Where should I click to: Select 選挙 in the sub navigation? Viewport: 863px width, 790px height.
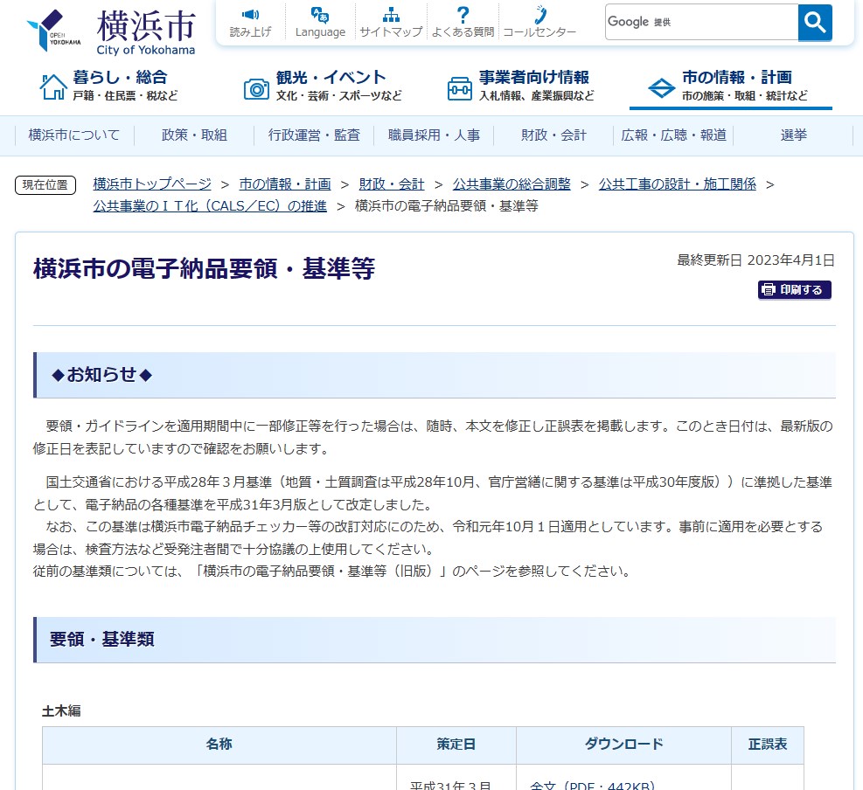click(794, 135)
